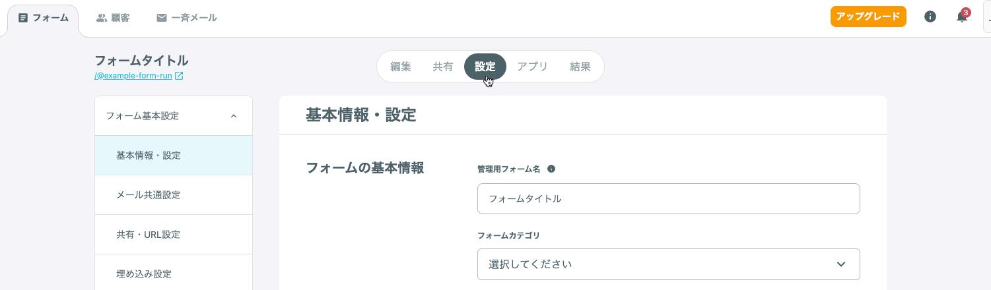The height and width of the screenshot is (290, 991).
Task: Collapse the フォーム基本設定 section chevron
Action: coord(233,116)
